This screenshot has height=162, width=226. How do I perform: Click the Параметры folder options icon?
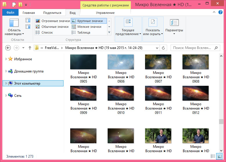[174, 23]
